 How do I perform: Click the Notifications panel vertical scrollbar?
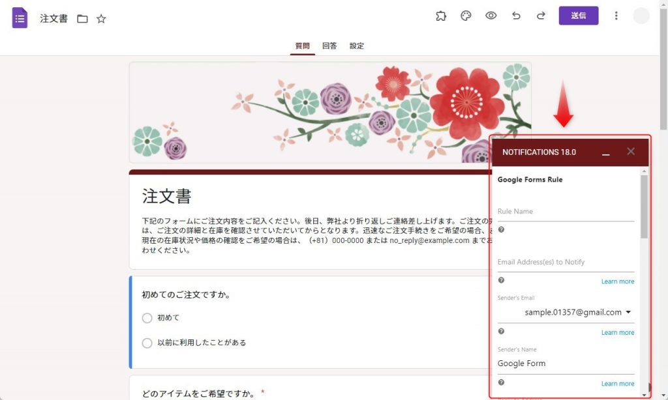point(644,207)
